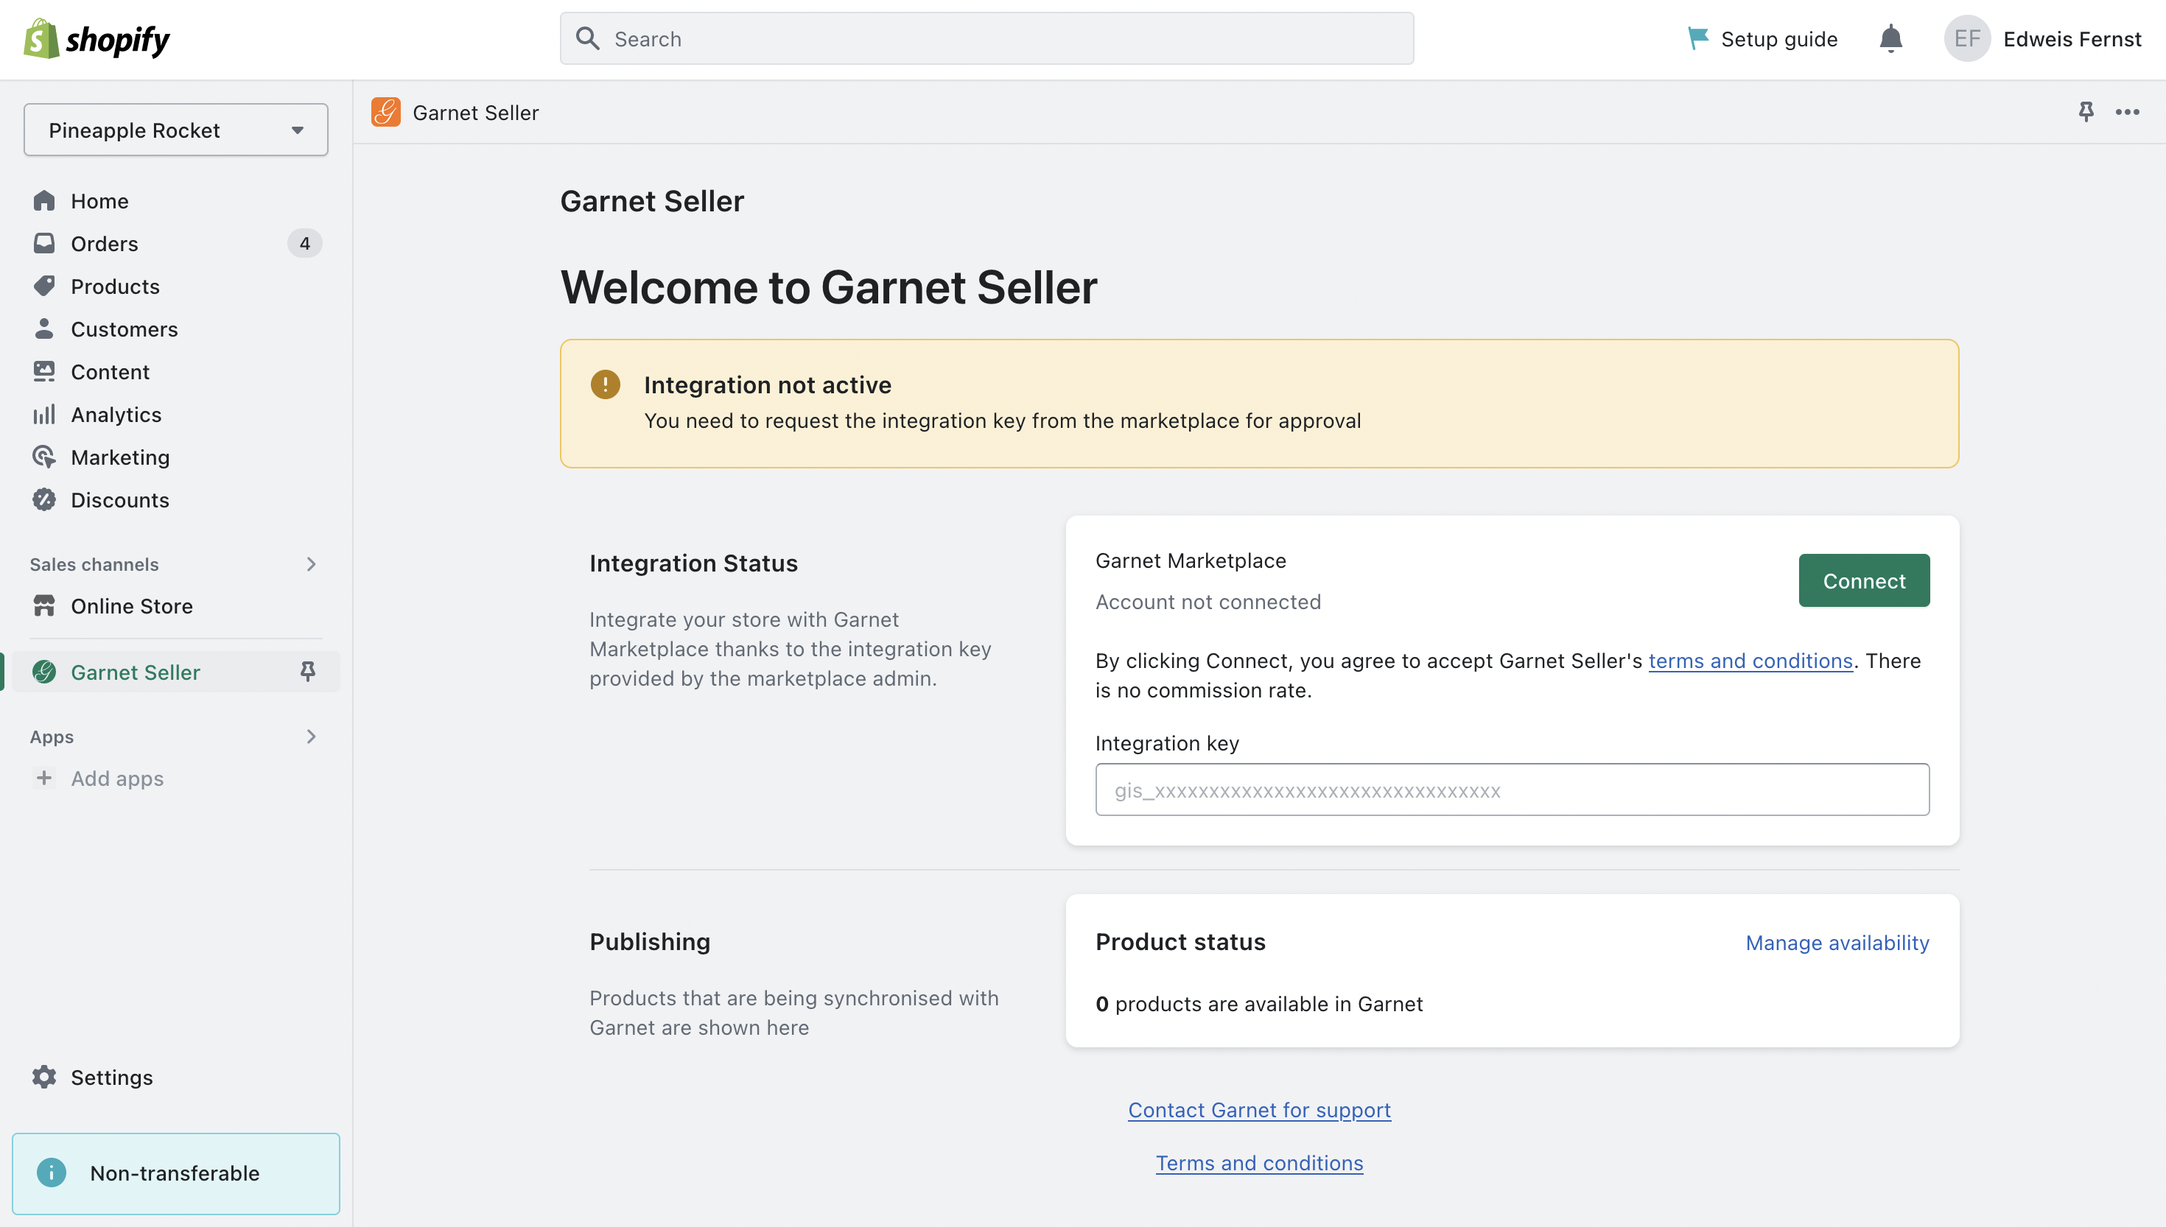Click the Contact Garnet for support link
The image size is (2166, 1227).
(x=1259, y=1110)
